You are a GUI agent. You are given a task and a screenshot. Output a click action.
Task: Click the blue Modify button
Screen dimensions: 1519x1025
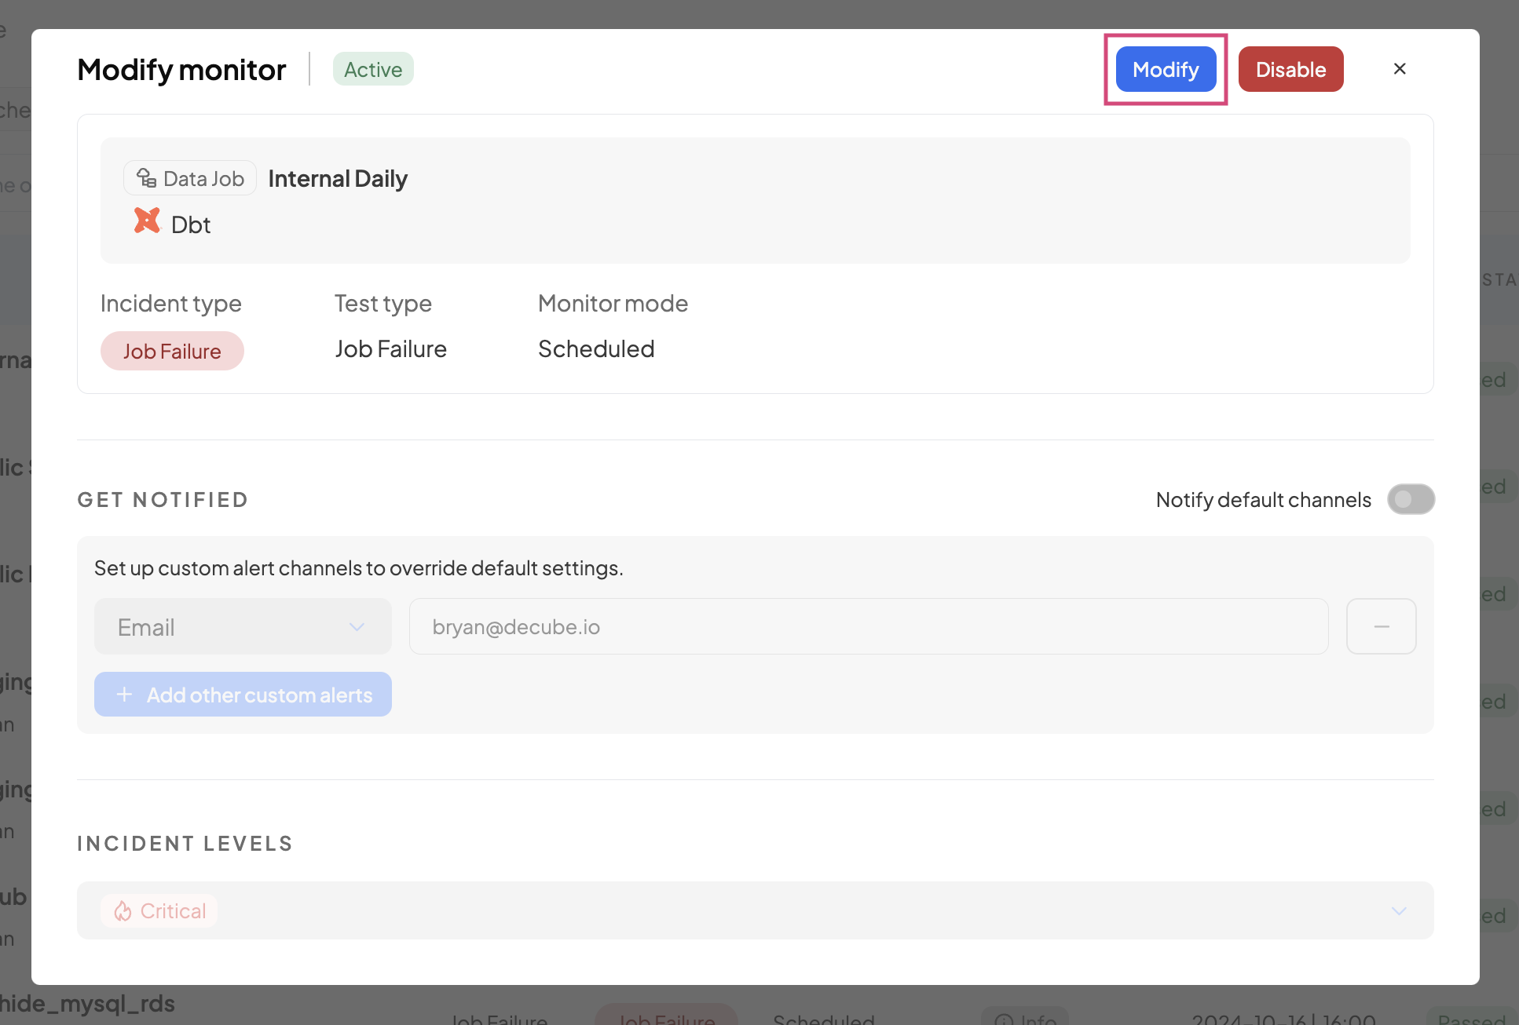coord(1166,69)
